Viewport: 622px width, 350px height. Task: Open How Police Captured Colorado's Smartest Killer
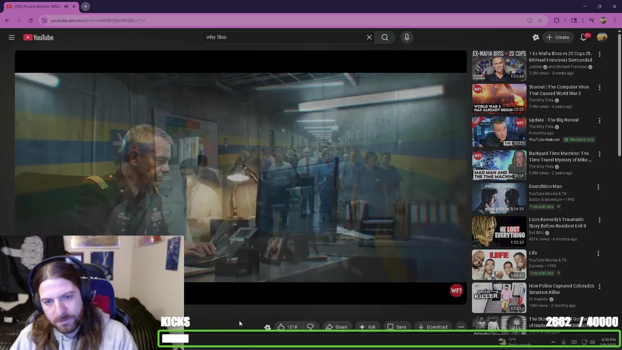tap(561, 289)
